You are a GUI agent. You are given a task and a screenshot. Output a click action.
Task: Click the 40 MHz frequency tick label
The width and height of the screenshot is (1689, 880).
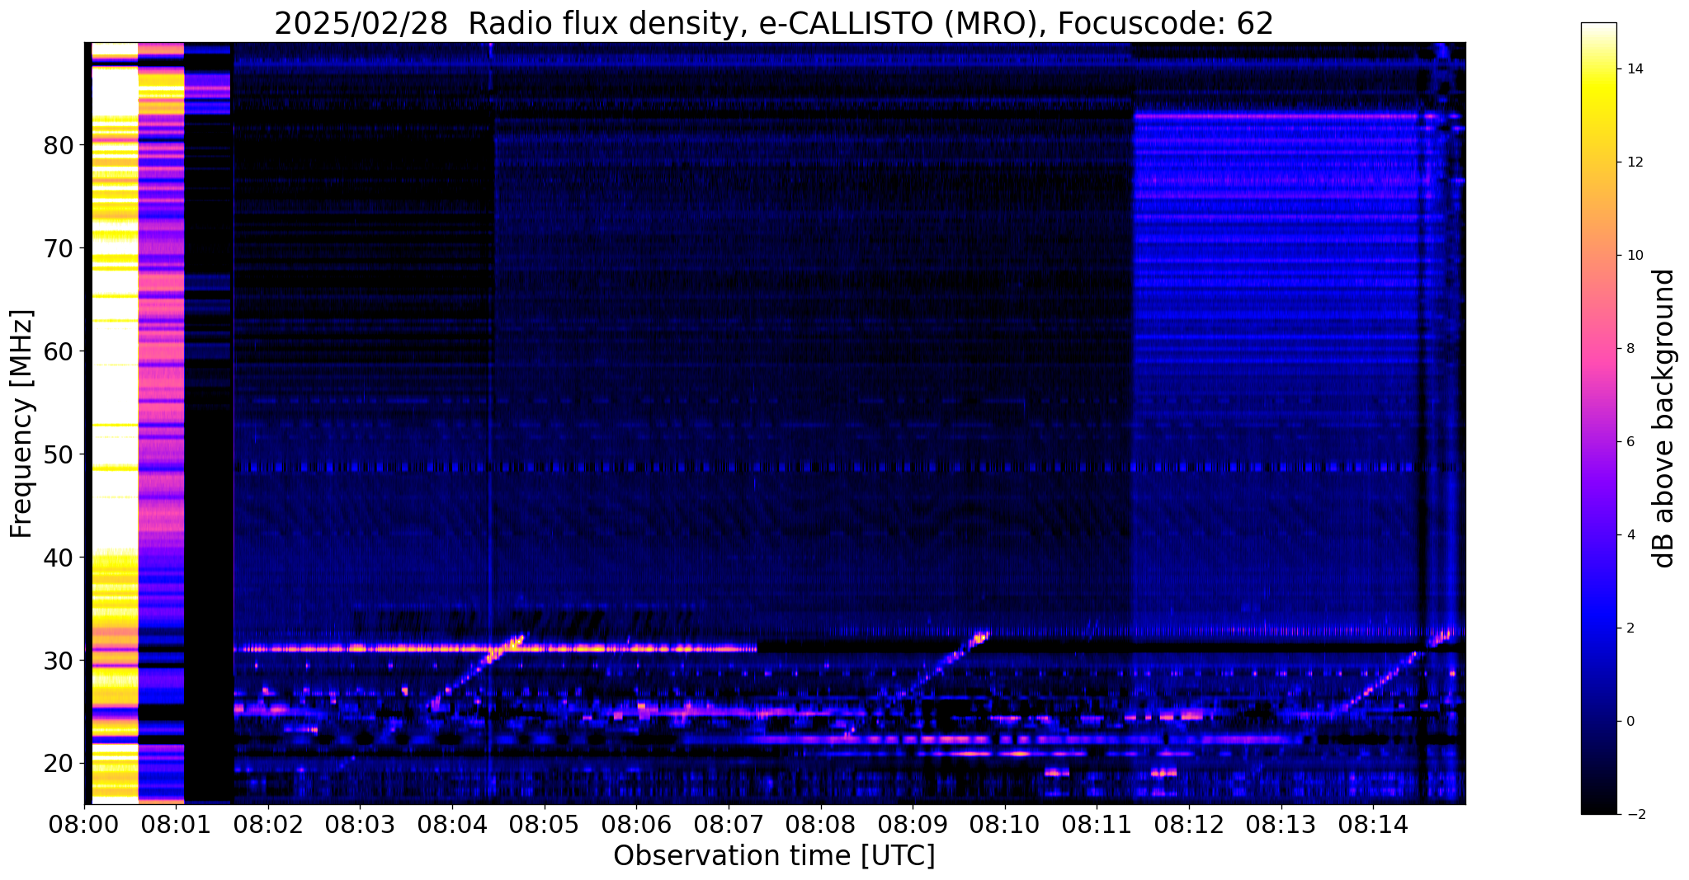(59, 558)
